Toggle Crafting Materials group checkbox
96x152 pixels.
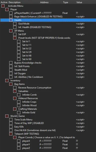pyautogui.click(x=15, y=109)
